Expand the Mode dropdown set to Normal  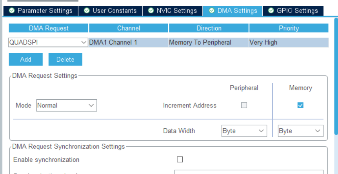click(66, 105)
